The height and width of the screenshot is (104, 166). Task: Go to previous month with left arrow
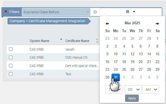click(107, 24)
